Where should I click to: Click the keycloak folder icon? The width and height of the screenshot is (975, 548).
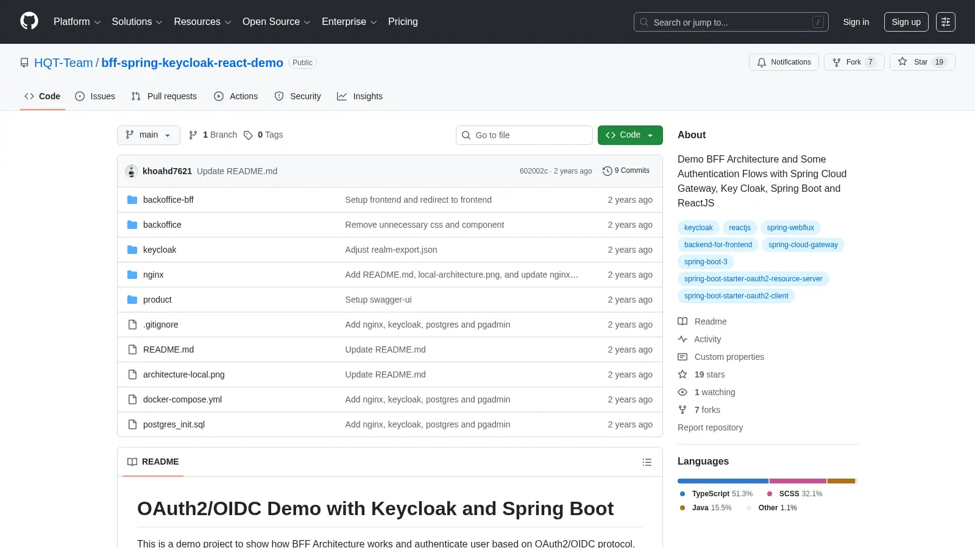(132, 250)
